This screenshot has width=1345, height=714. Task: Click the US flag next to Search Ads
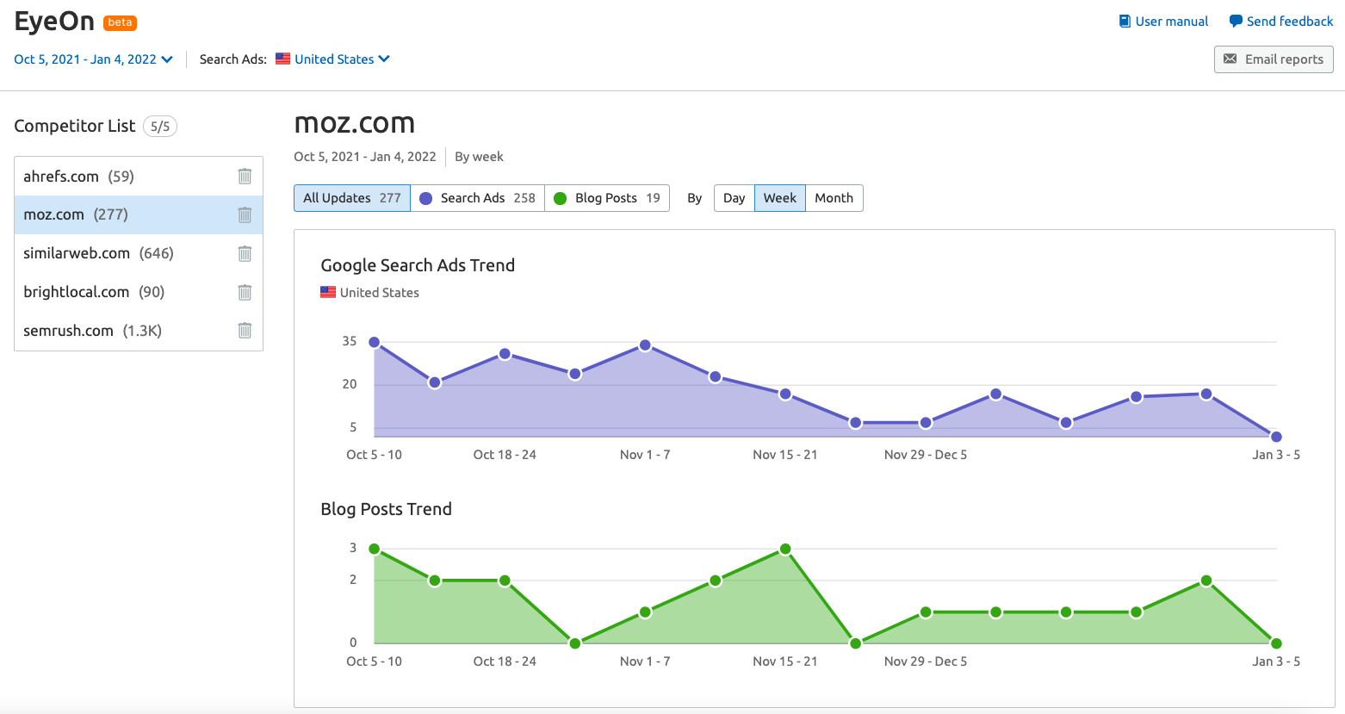(282, 59)
